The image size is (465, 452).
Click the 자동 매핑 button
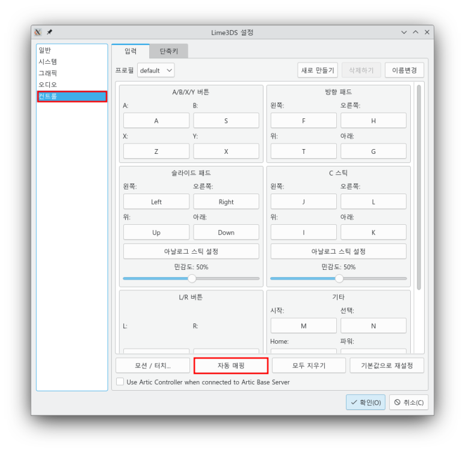tap(231, 365)
